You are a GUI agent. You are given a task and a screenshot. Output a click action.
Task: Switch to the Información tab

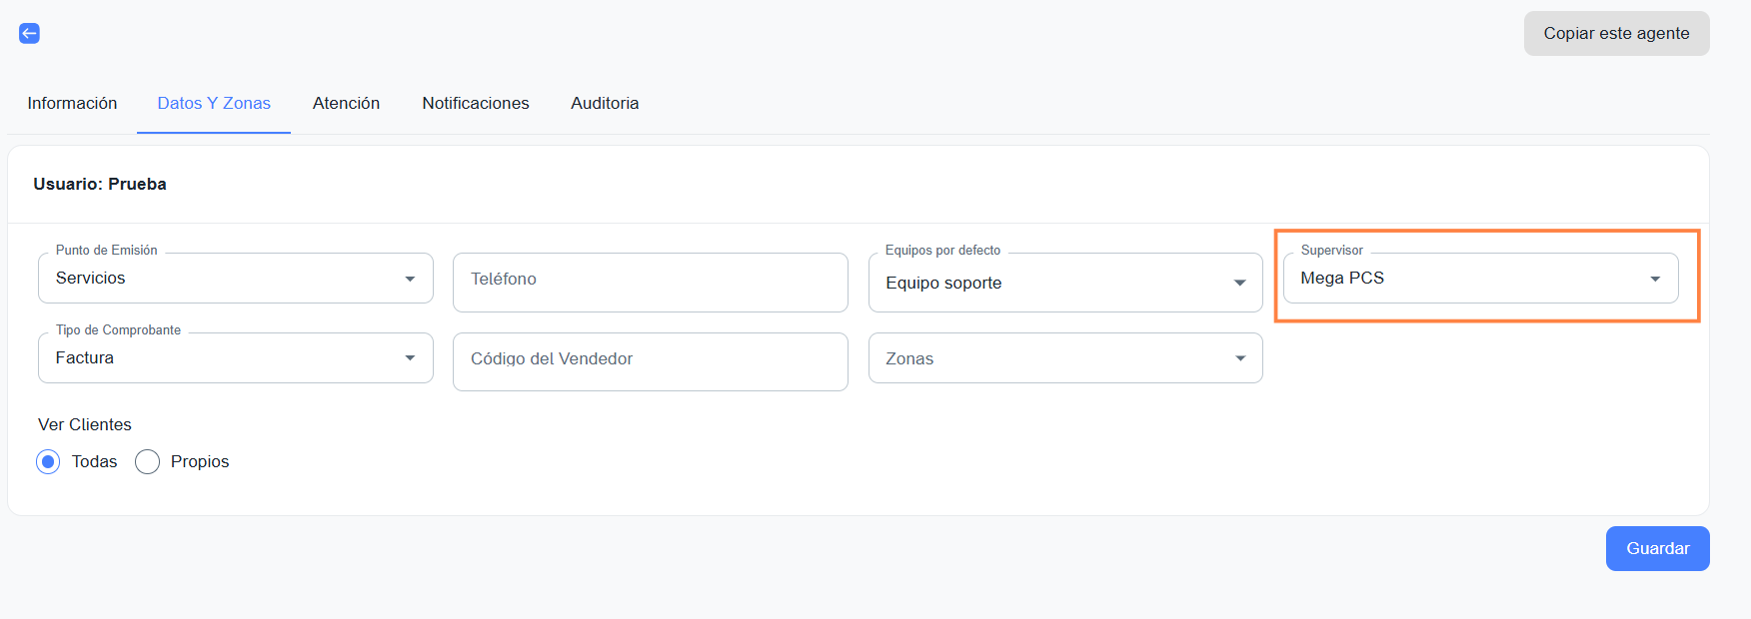point(72,103)
